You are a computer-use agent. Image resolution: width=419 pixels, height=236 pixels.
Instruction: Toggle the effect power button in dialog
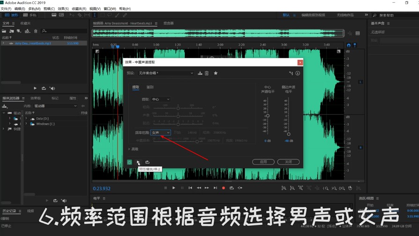click(x=129, y=162)
